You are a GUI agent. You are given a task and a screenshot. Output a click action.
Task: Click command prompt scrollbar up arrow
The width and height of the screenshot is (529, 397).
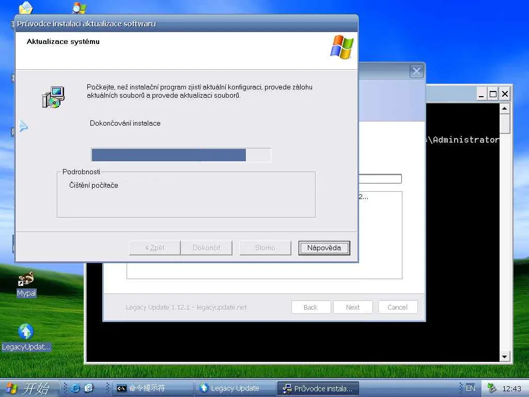pos(505,109)
